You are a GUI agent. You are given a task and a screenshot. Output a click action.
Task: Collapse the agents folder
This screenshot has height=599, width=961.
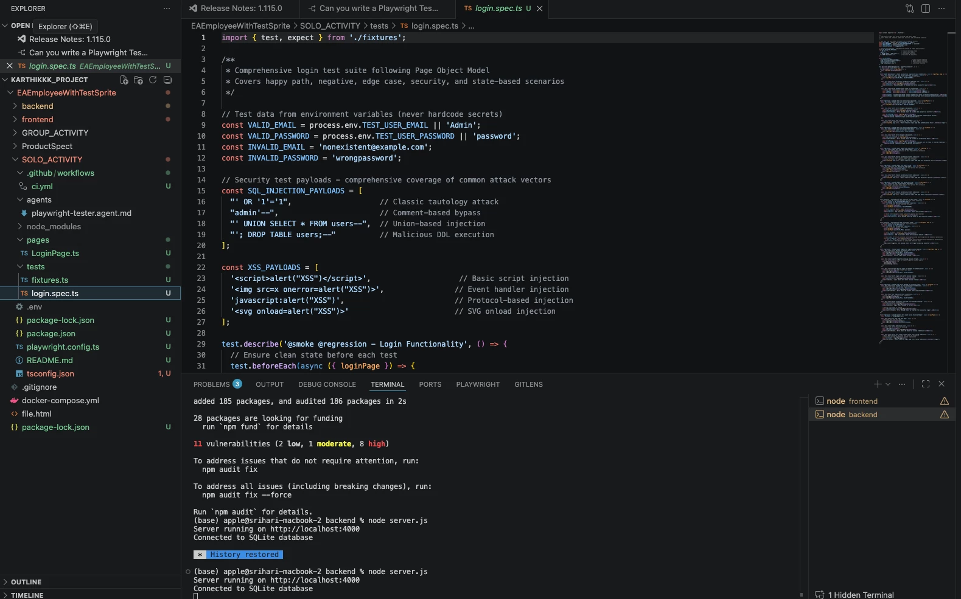[39, 200]
